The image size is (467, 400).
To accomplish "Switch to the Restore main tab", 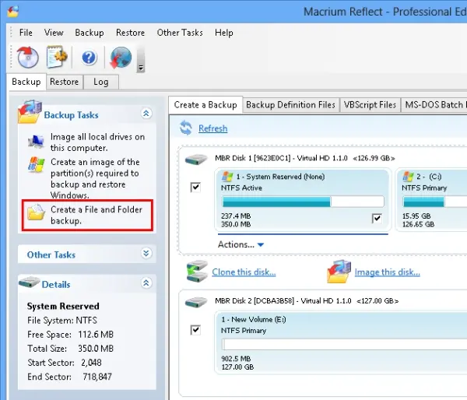I will (65, 82).
